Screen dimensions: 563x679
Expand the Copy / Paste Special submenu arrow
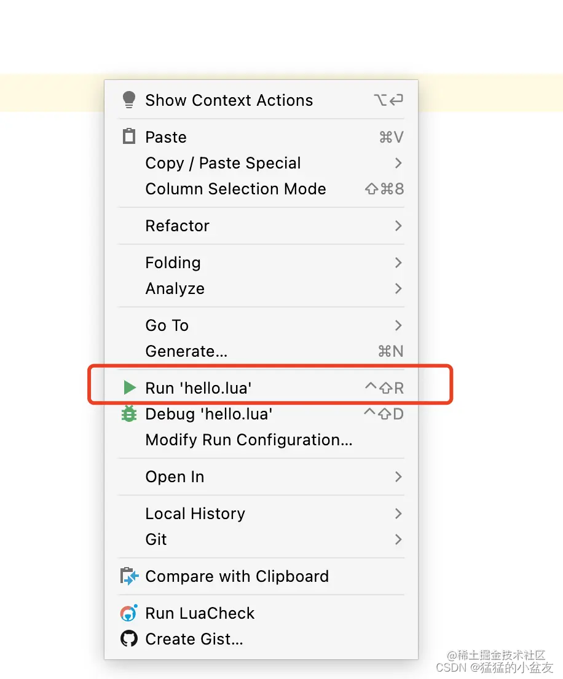398,163
